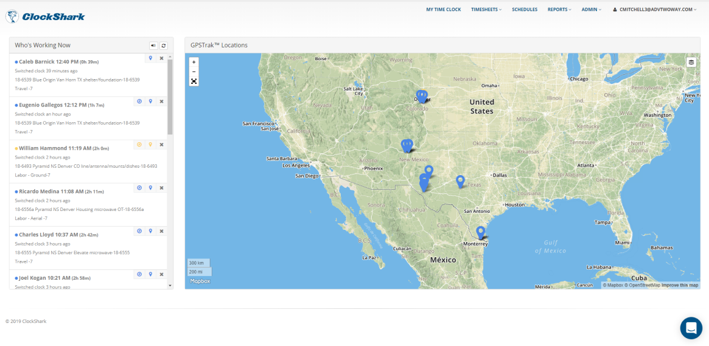Viewport: 709px width, 346px height.
Task: Click the Who's Working Now panel title
Action: 43,45
